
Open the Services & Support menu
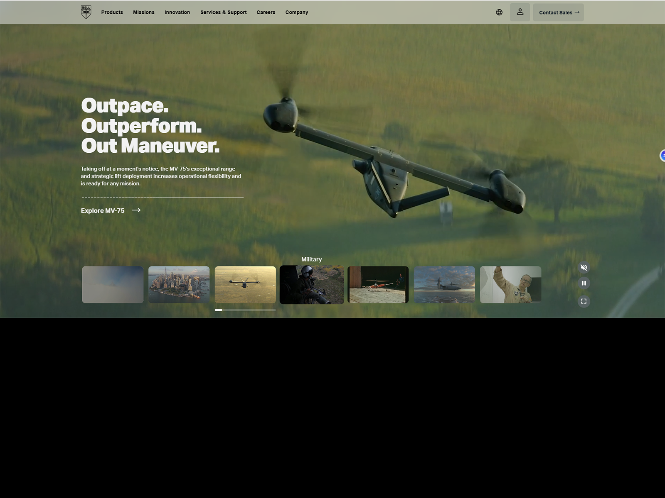(224, 12)
